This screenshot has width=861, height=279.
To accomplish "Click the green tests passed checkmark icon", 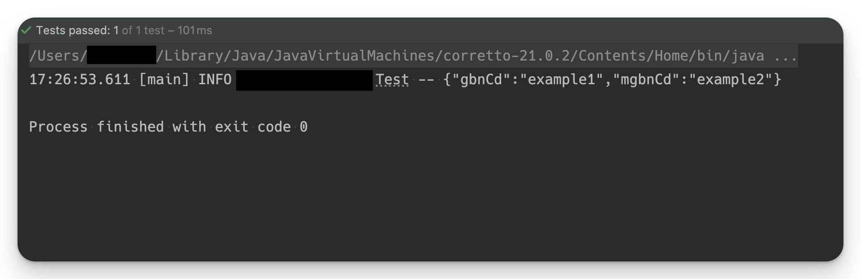I will pos(26,30).
